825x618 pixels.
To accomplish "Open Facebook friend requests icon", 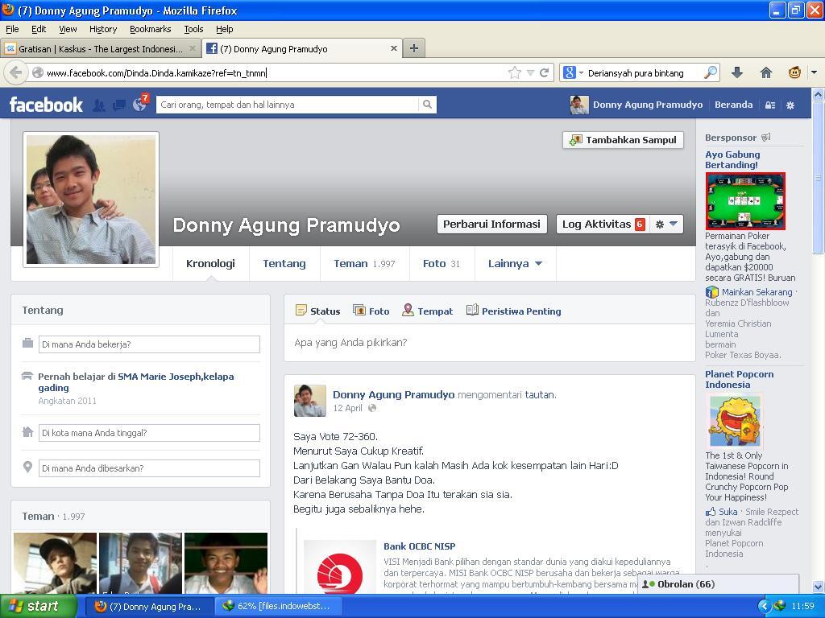I will point(99,105).
